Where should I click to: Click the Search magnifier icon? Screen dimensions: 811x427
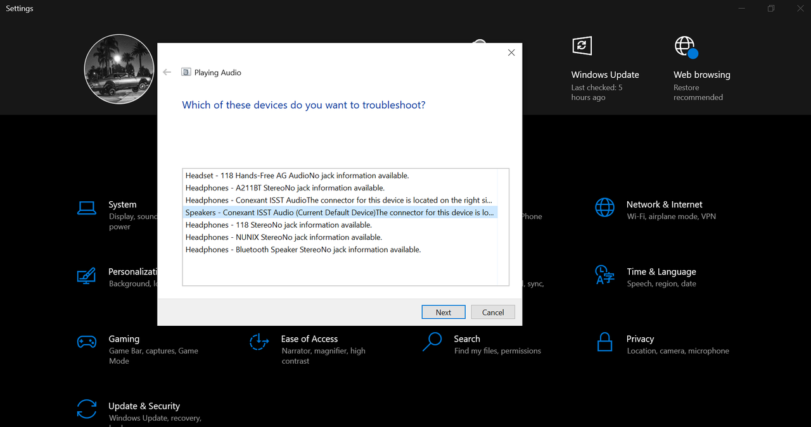click(x=431, y=342)
